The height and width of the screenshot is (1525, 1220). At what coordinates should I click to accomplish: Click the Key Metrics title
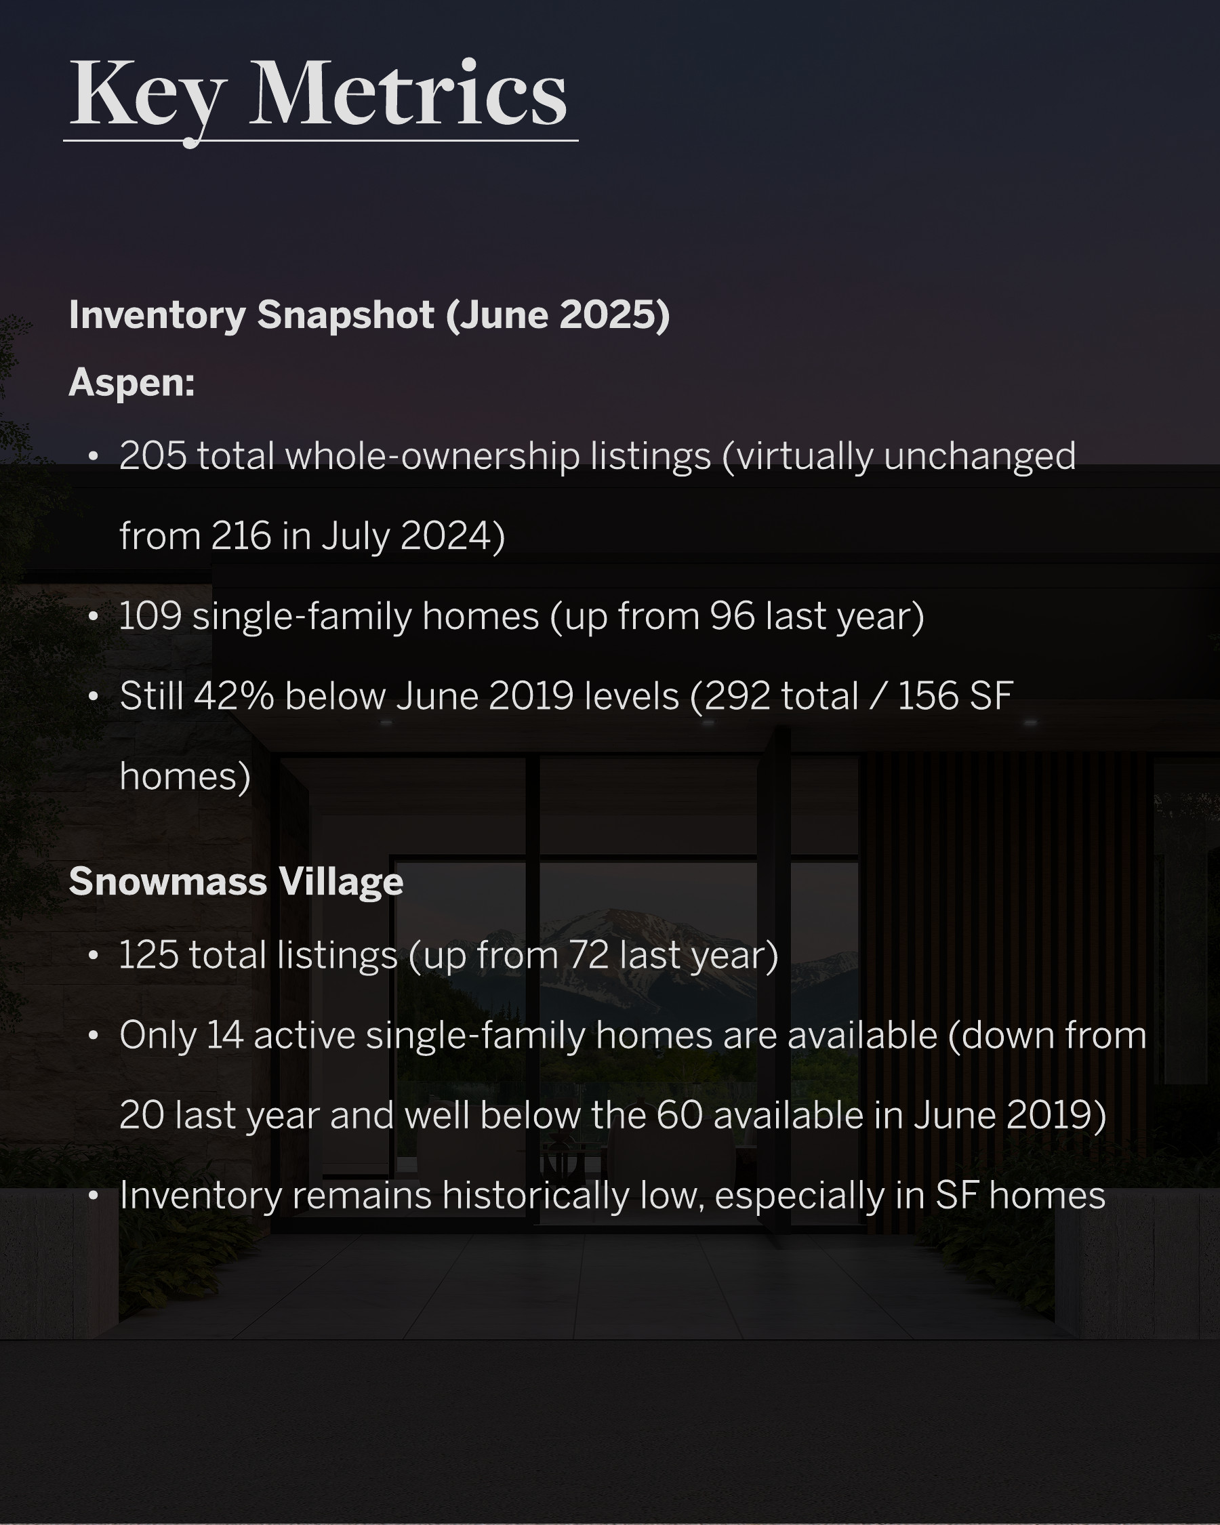[x=319, y=94]
